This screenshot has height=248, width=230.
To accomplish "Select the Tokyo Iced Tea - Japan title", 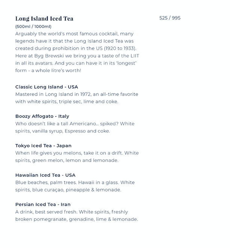I will pyautogui.click(x=43, y=146).
